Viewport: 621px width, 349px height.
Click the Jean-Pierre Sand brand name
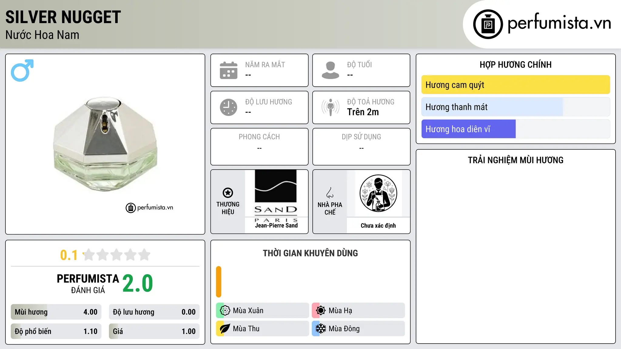tap(276, 225)
